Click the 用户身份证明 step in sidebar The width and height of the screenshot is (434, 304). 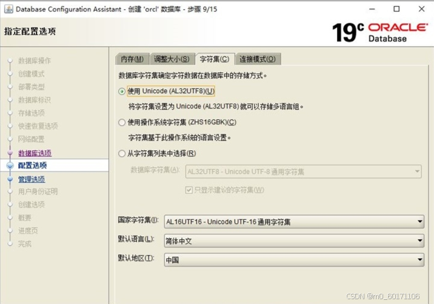pos(38,191)
